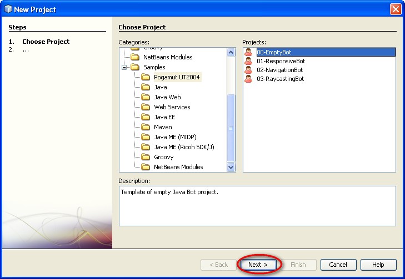The width and height of the screenshot is (405, 279).
Task: Pick 03-RaycastingBot from Projects
Action: click(x=280, y=79)
